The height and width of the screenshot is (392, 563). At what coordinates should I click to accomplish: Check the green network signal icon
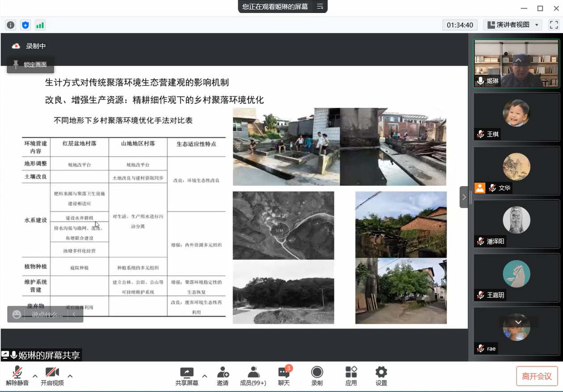(40, 25)
